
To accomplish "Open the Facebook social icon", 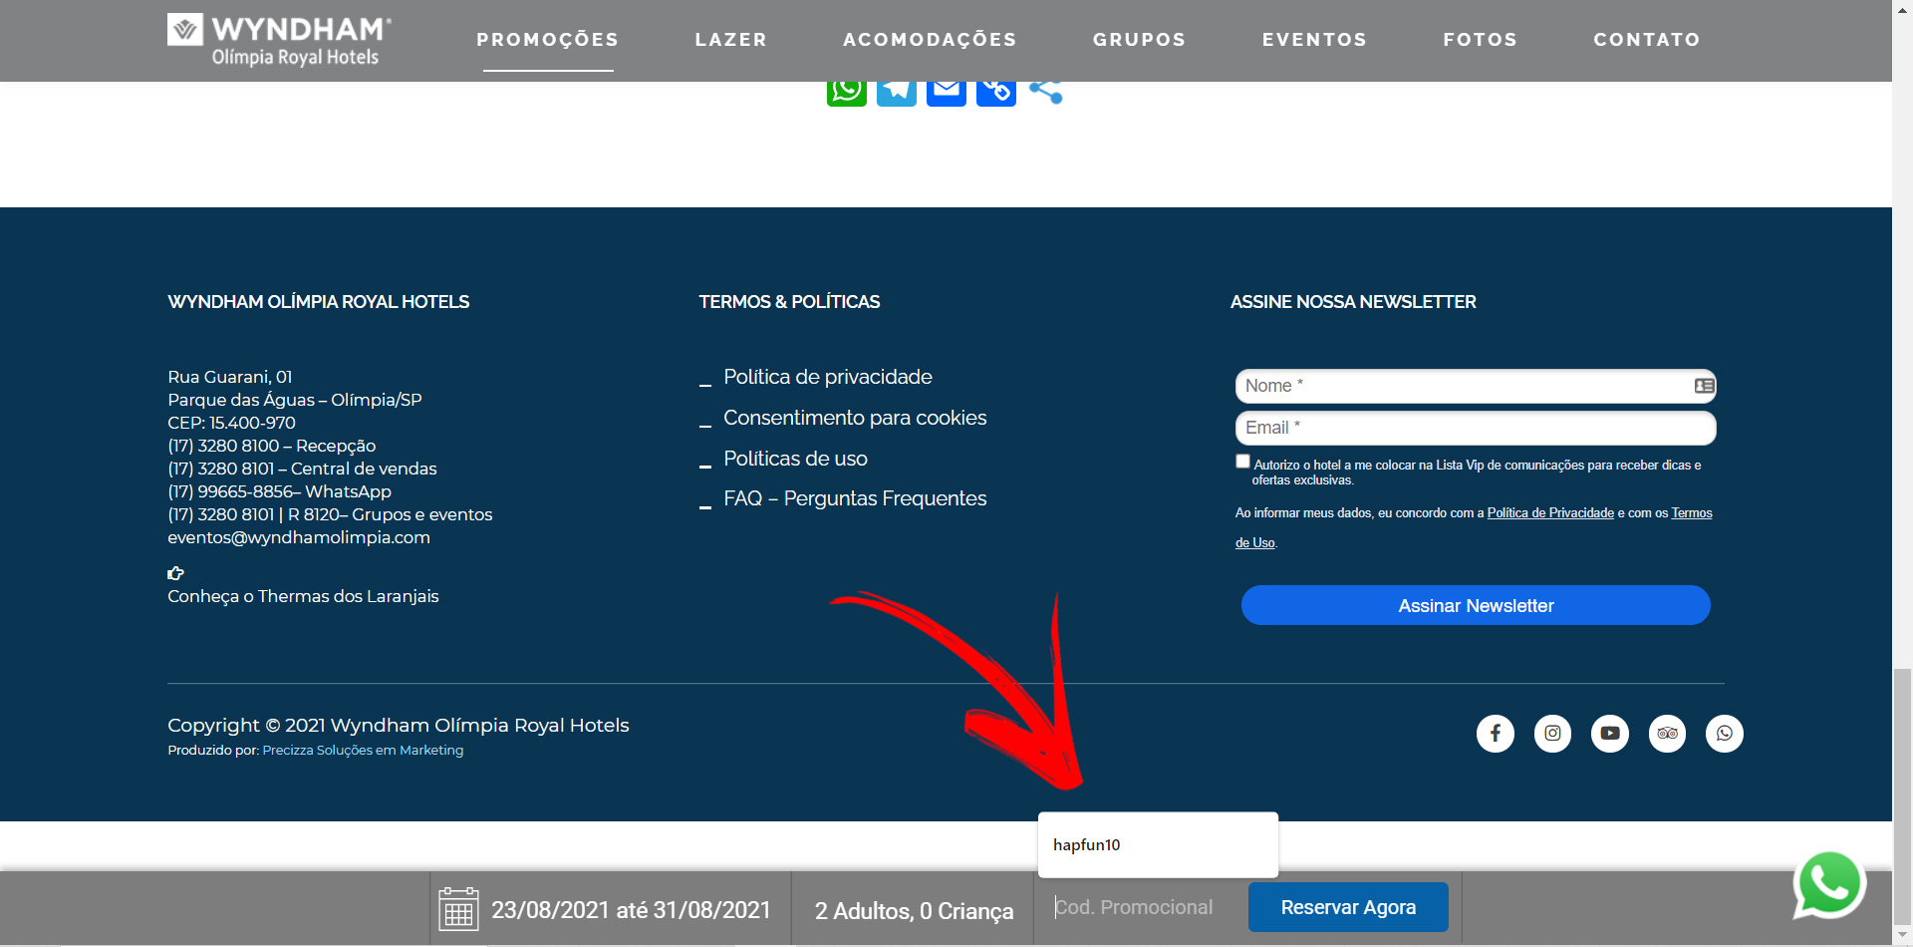I will (1496, 734).
